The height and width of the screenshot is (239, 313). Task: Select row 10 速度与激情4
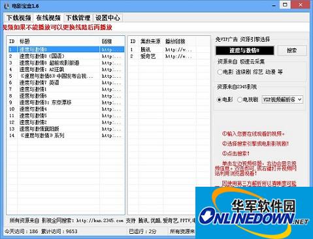pyautogui.click(x=66, y=109)
